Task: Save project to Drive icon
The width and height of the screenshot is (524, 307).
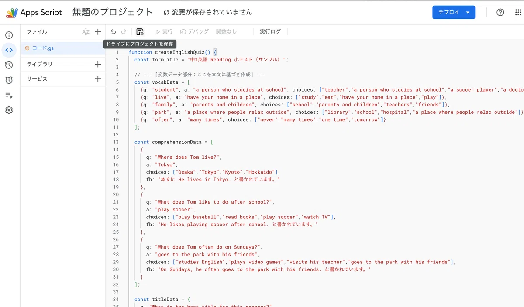Action: (140, 32)
